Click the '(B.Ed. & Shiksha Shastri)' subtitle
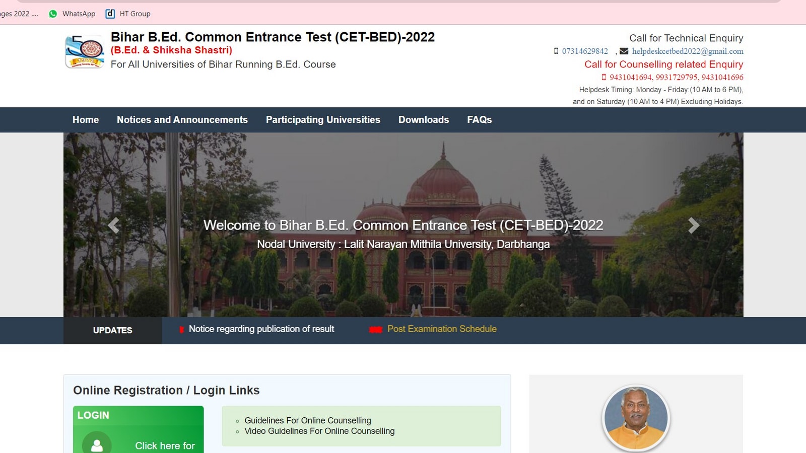 click(171, 50)
